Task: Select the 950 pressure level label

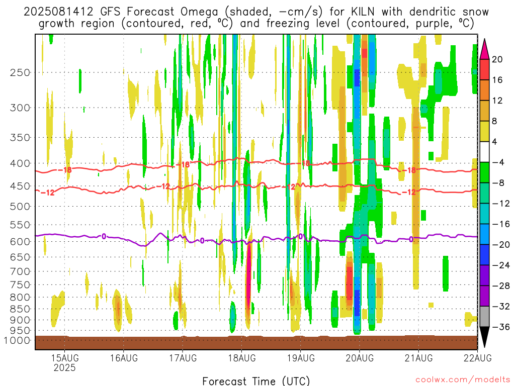Action: pyautogui.click(x=20, y=331)
